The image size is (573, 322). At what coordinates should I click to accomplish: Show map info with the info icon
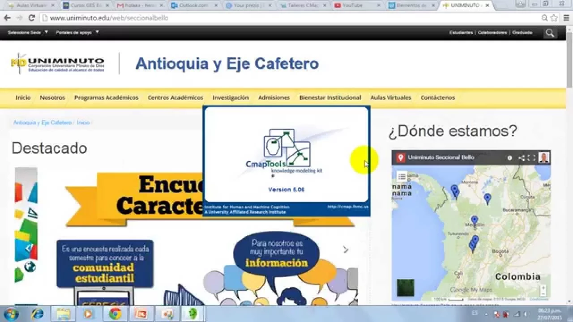click(x=509, y=158)
